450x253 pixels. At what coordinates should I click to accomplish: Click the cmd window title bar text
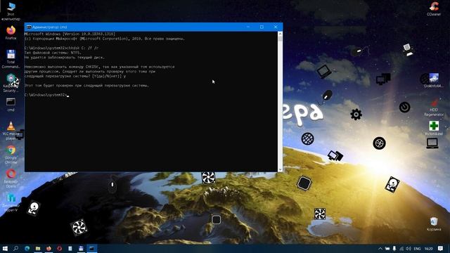click(49, 27)
